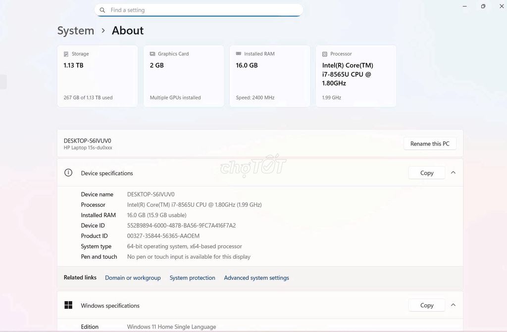Image resolution: width=507 pixels, height=332 pixels.
Task: Click the Installed RAM icon
Action: (239, 53)
